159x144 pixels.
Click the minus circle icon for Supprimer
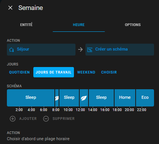46,119
